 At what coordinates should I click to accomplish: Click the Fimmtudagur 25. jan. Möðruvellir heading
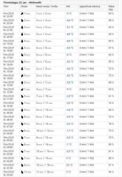[x=22, y=2]
